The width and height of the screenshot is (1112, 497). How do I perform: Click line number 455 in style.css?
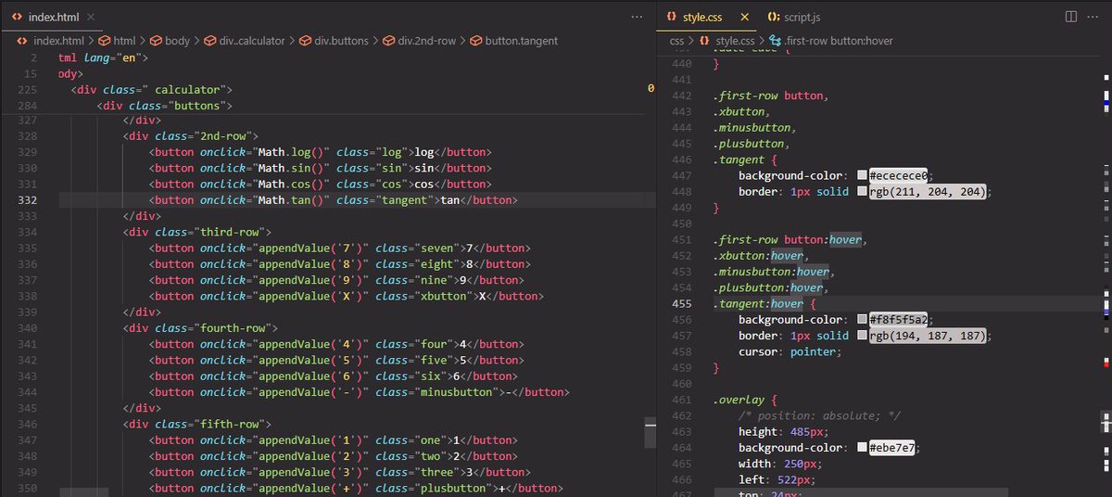click(x=681, y=303)
